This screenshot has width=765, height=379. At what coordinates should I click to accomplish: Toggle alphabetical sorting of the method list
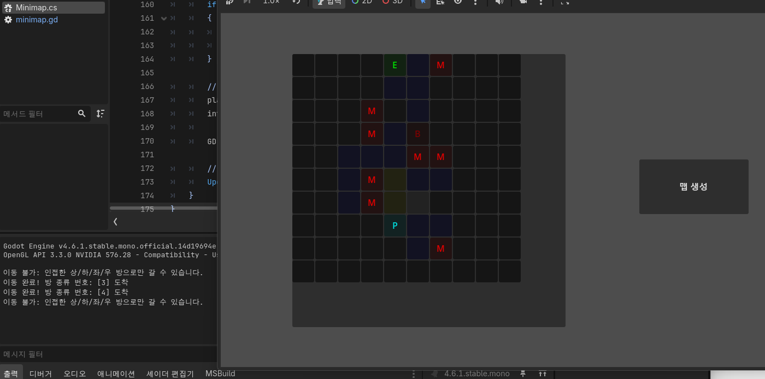(100, 114)
